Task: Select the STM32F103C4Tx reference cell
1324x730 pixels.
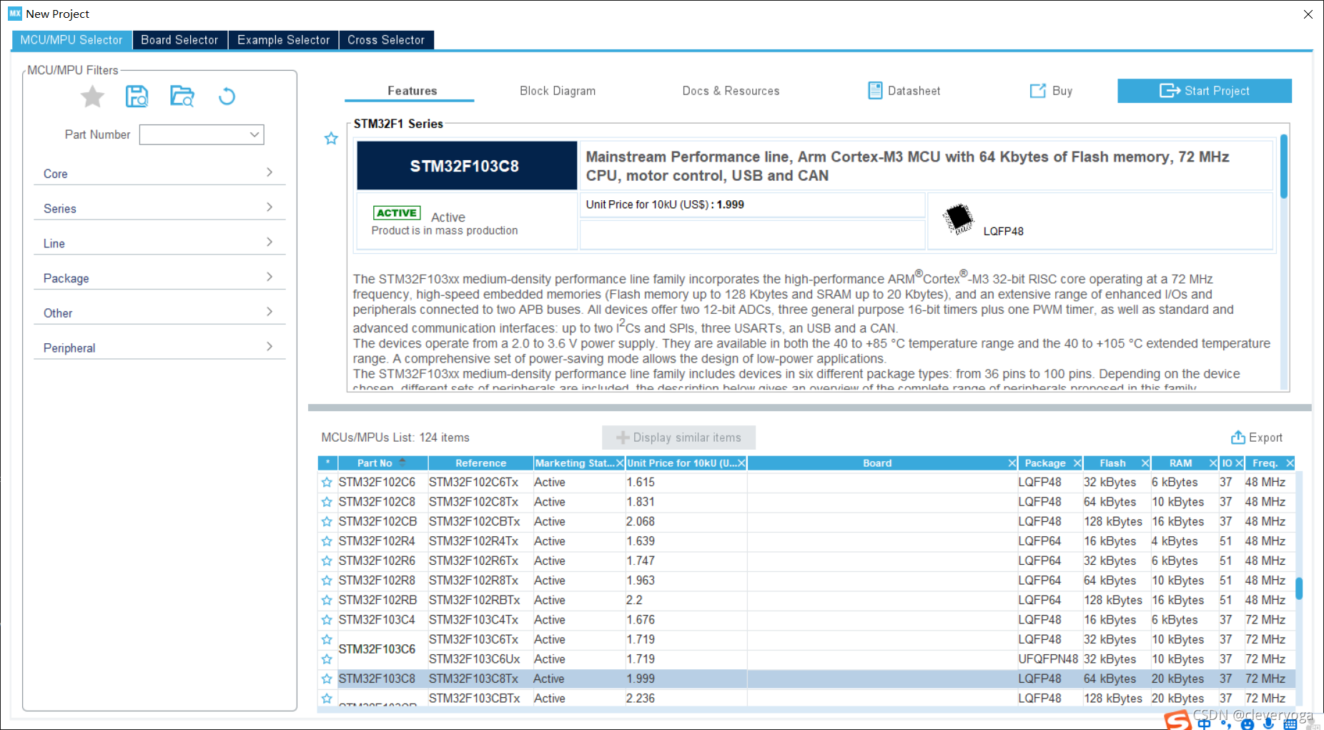Action: coord(480,620)
